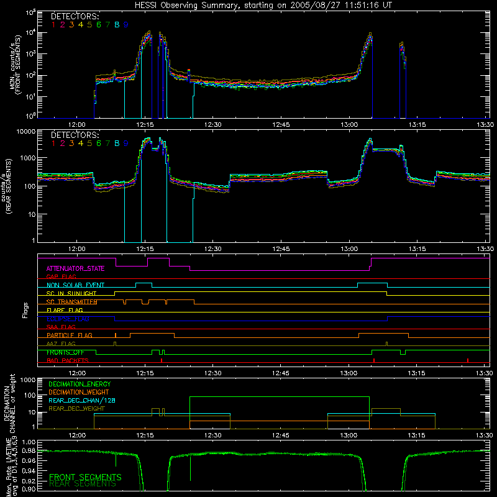Click the SC_TRANSMITTER flag label
Image resolution: width=497 pixels, height=497 pixels.
coord(71,302)
